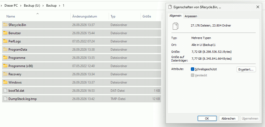Image resolution: width=265 pixels, height=127 pixels.
Task: Click the Benutzer folder icon
Action: [x=5, y=33]
